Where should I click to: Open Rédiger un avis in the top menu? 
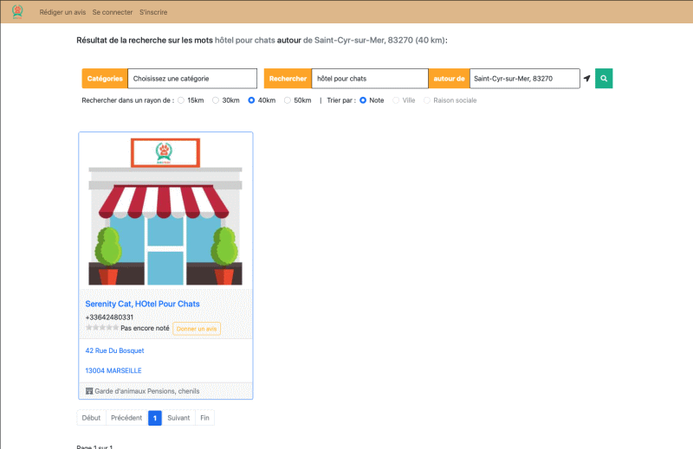61,13
